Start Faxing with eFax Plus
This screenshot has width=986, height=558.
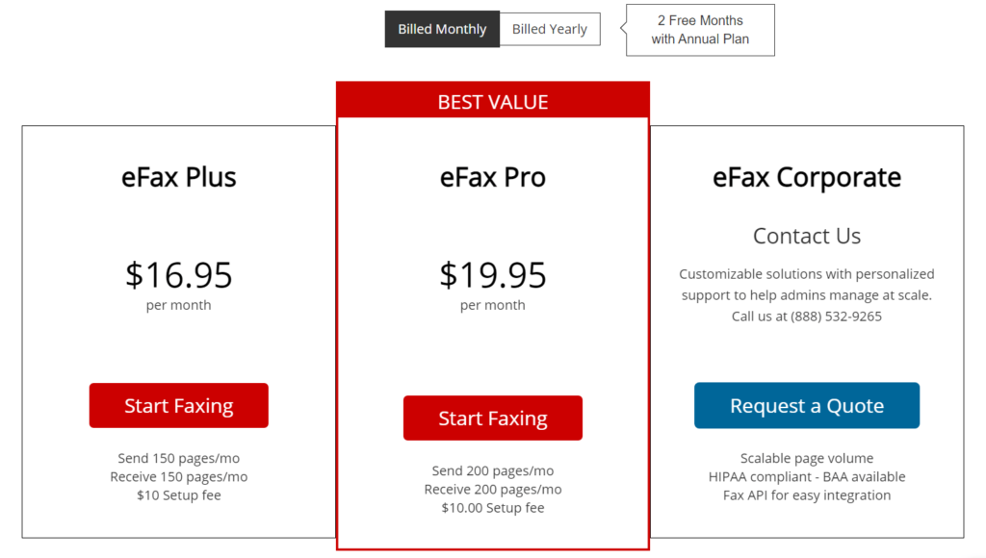(x=178, y=405)
